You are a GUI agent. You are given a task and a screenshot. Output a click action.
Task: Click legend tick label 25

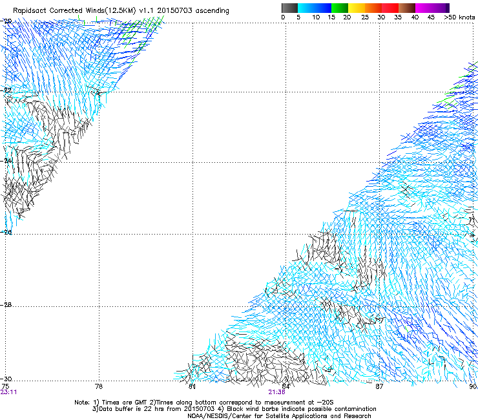[365, 17]
